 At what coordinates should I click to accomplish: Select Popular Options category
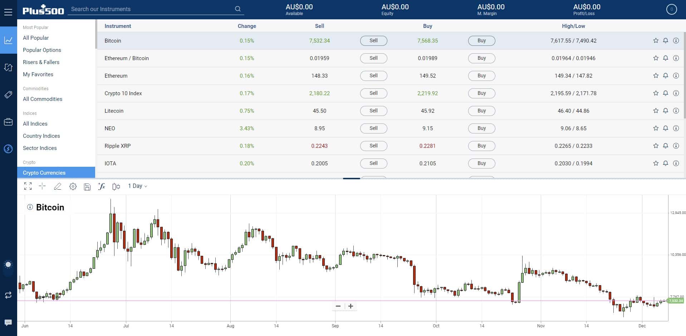[42, 50]
